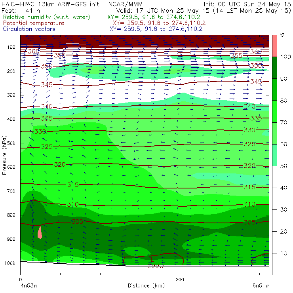293x293 pixels.
Task: Pick the 60-70% light green colorbar segment
Action: [274, 133]
